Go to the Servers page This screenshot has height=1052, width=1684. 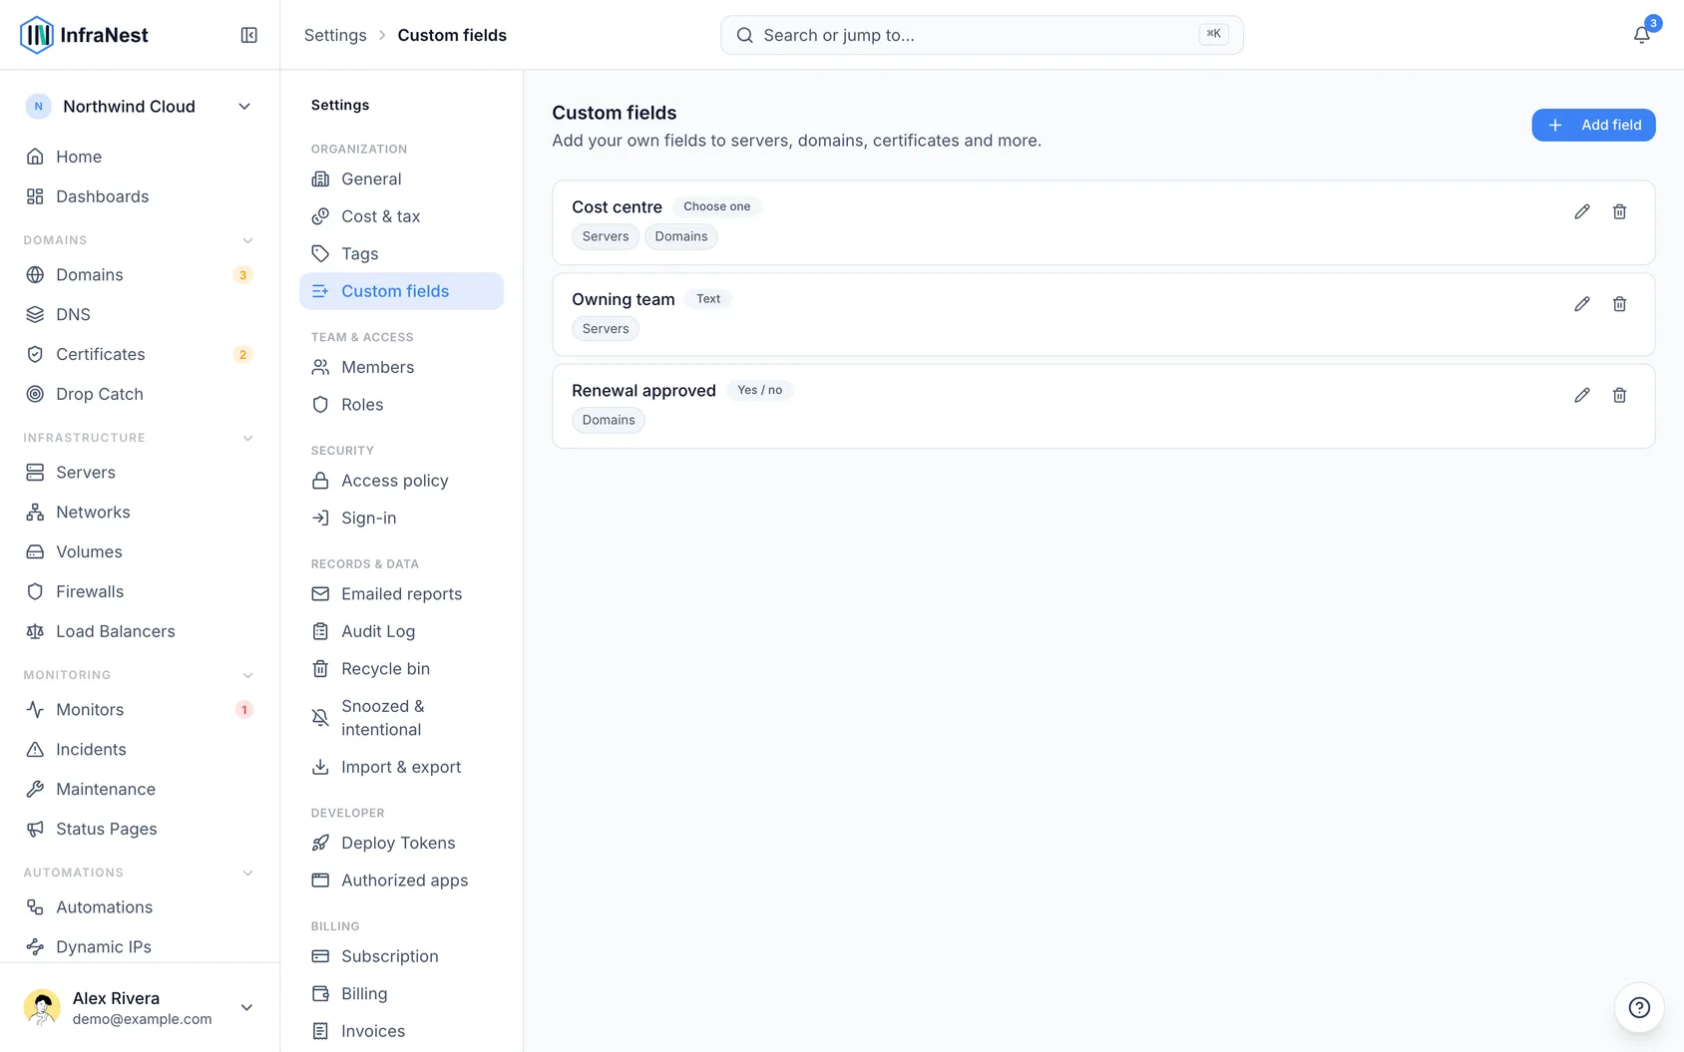(140, 473)
